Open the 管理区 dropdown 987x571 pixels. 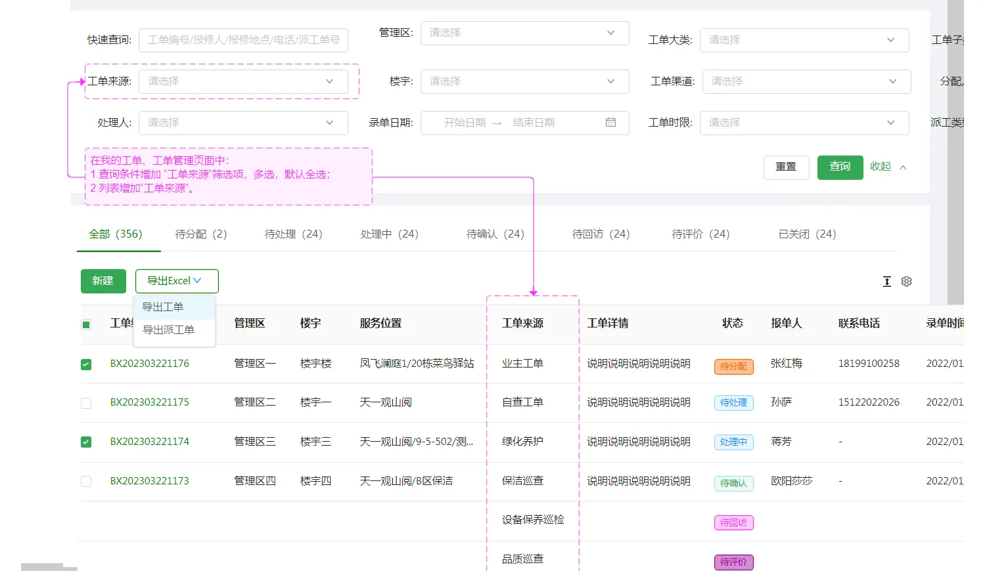524,33
